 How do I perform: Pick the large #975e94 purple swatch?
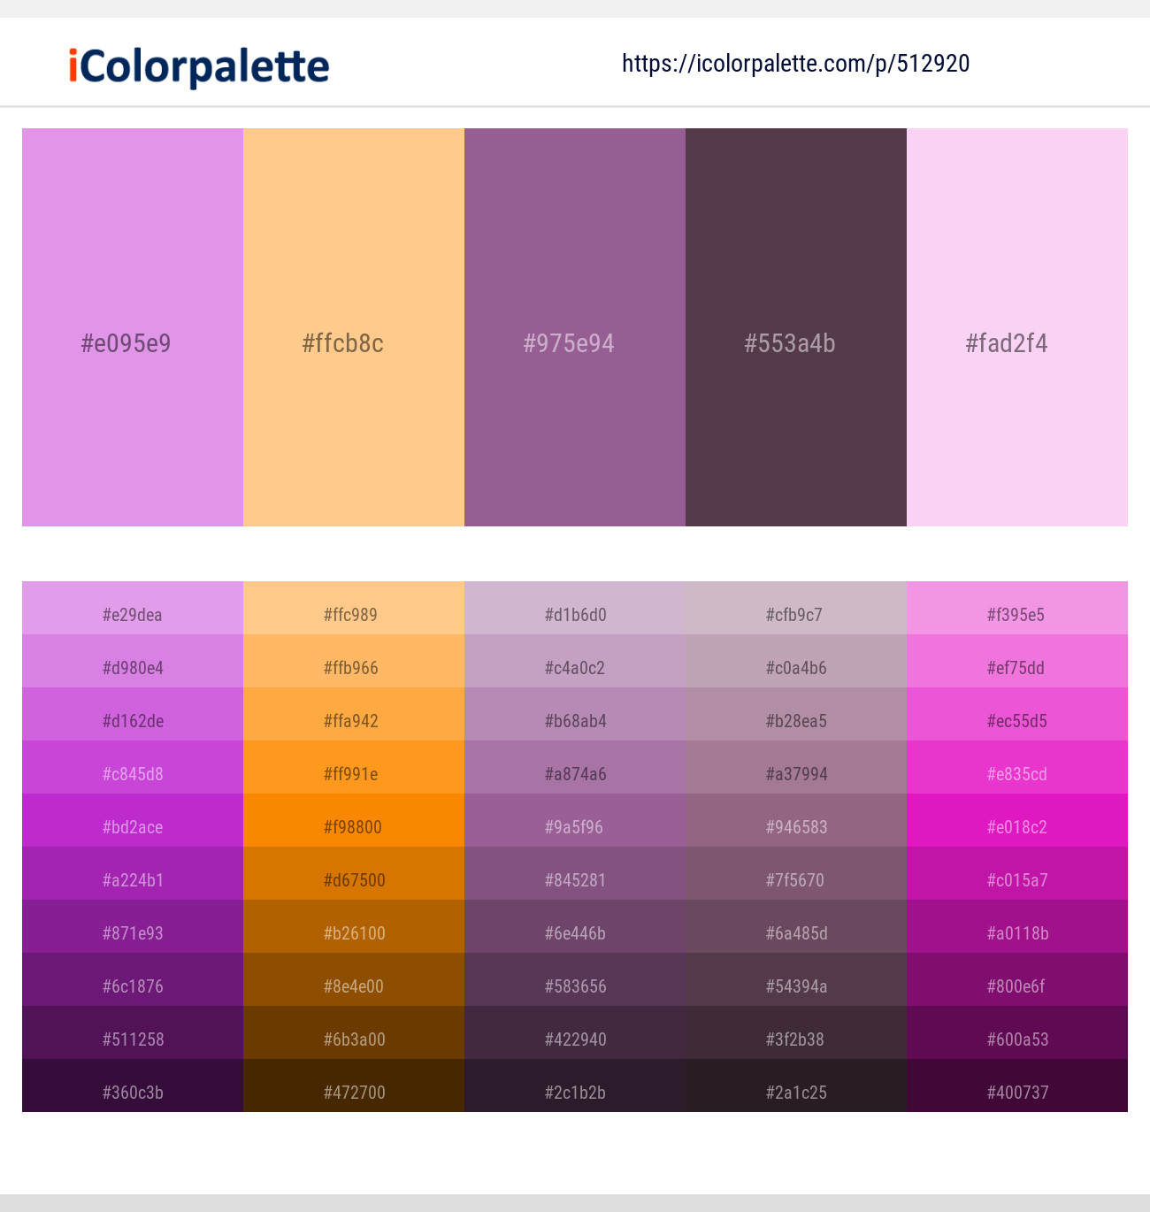point(575,327)
